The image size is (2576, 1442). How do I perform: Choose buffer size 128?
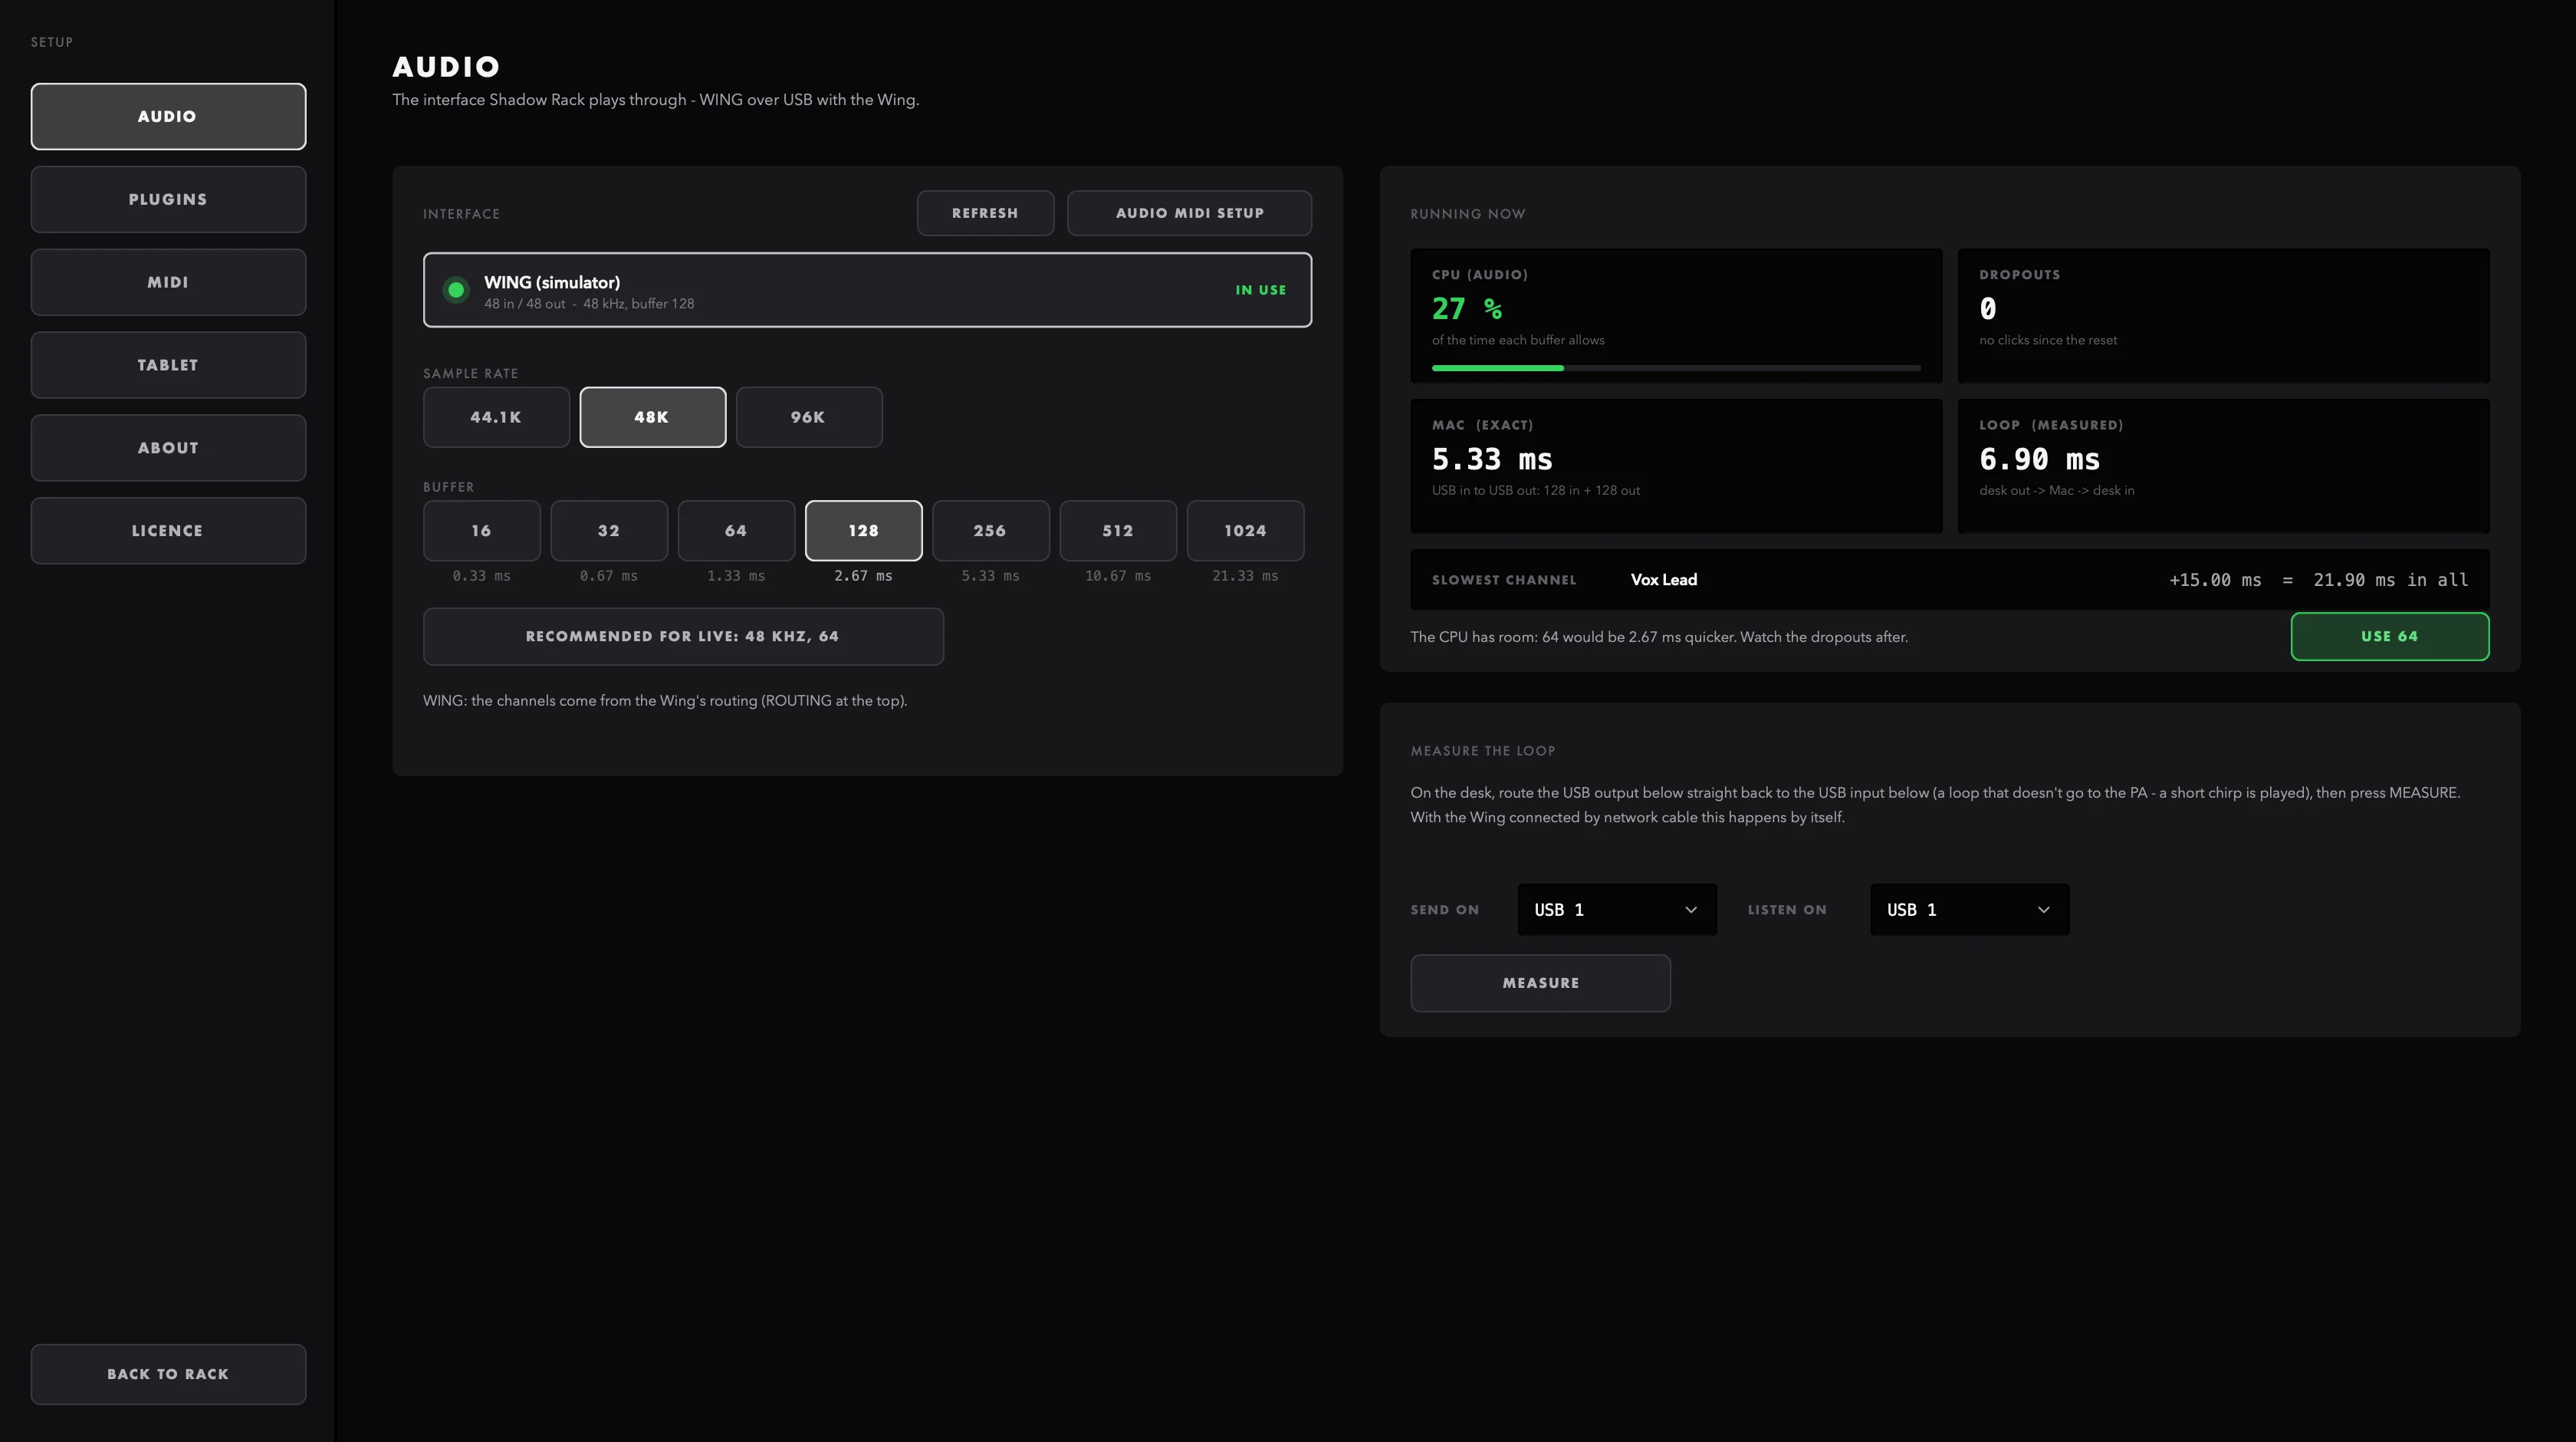click(x=864, y=530)
